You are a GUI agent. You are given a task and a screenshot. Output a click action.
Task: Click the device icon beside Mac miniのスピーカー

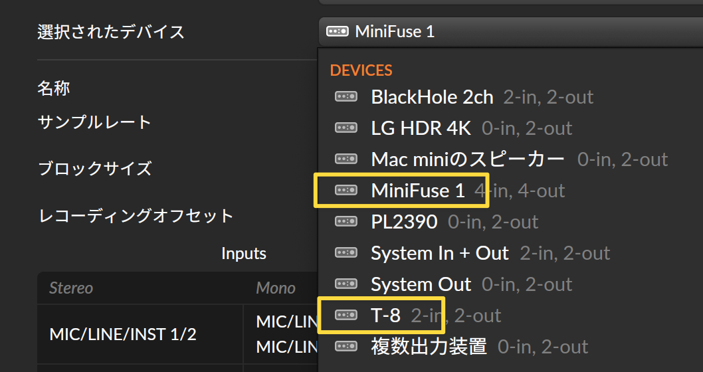point(346,159)
